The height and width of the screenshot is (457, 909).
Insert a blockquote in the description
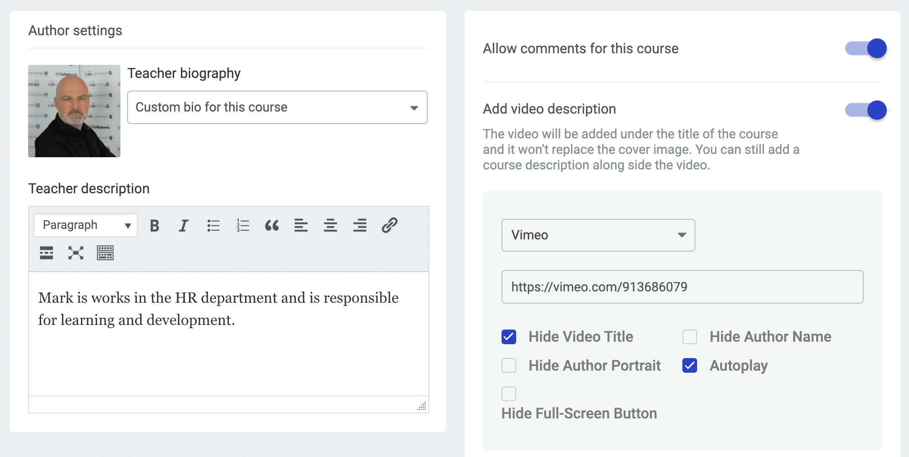pos(272,225)
